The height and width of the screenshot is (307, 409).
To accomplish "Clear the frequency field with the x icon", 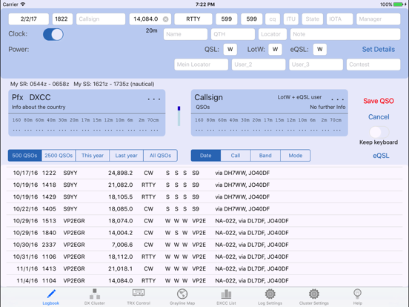I will 166,19.
